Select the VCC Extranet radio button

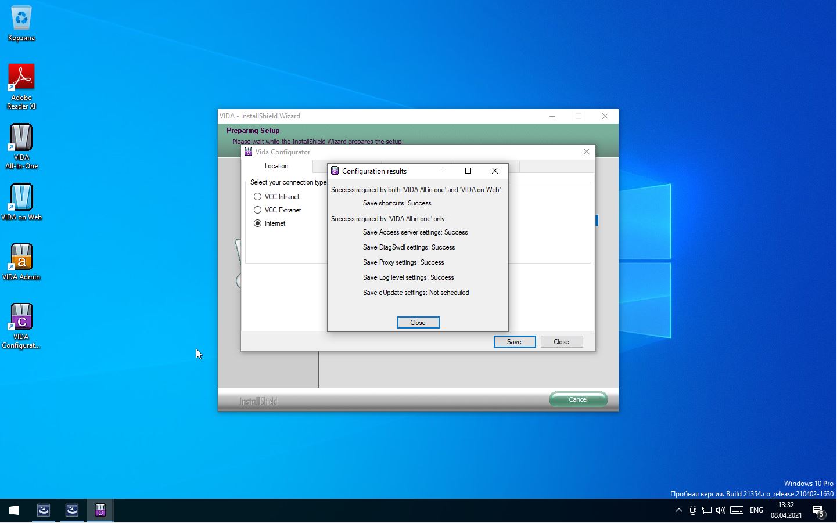click(x=257, y=210)
